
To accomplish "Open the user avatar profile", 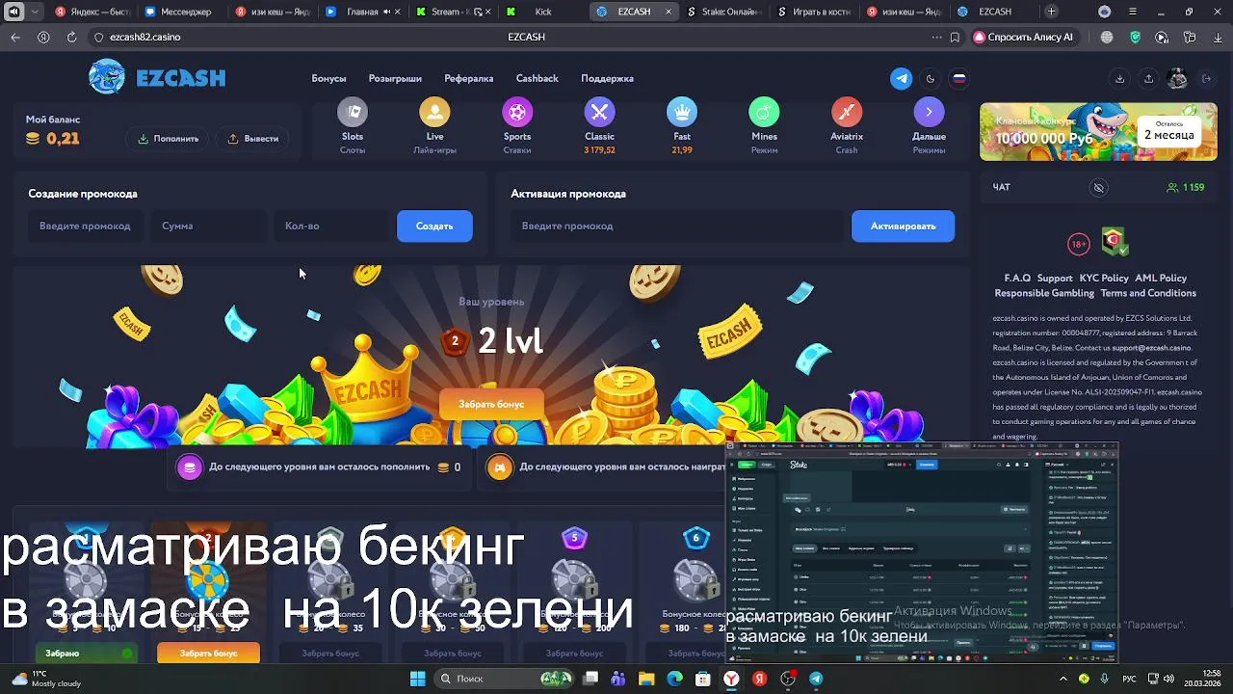I will click(x=1177, y=79).
